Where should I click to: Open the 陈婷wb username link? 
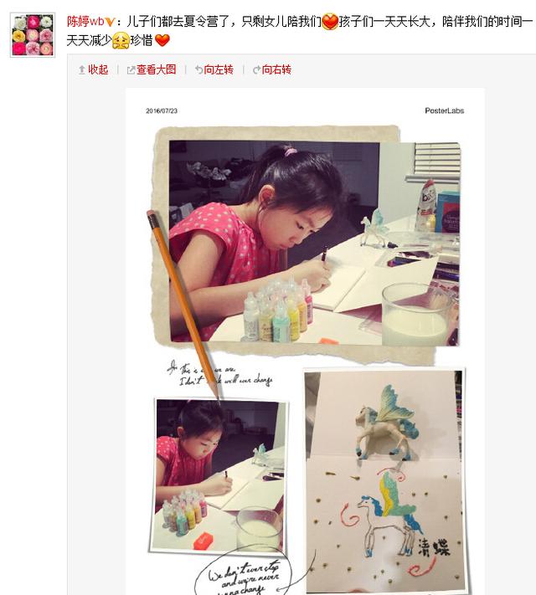coord(85,22)
